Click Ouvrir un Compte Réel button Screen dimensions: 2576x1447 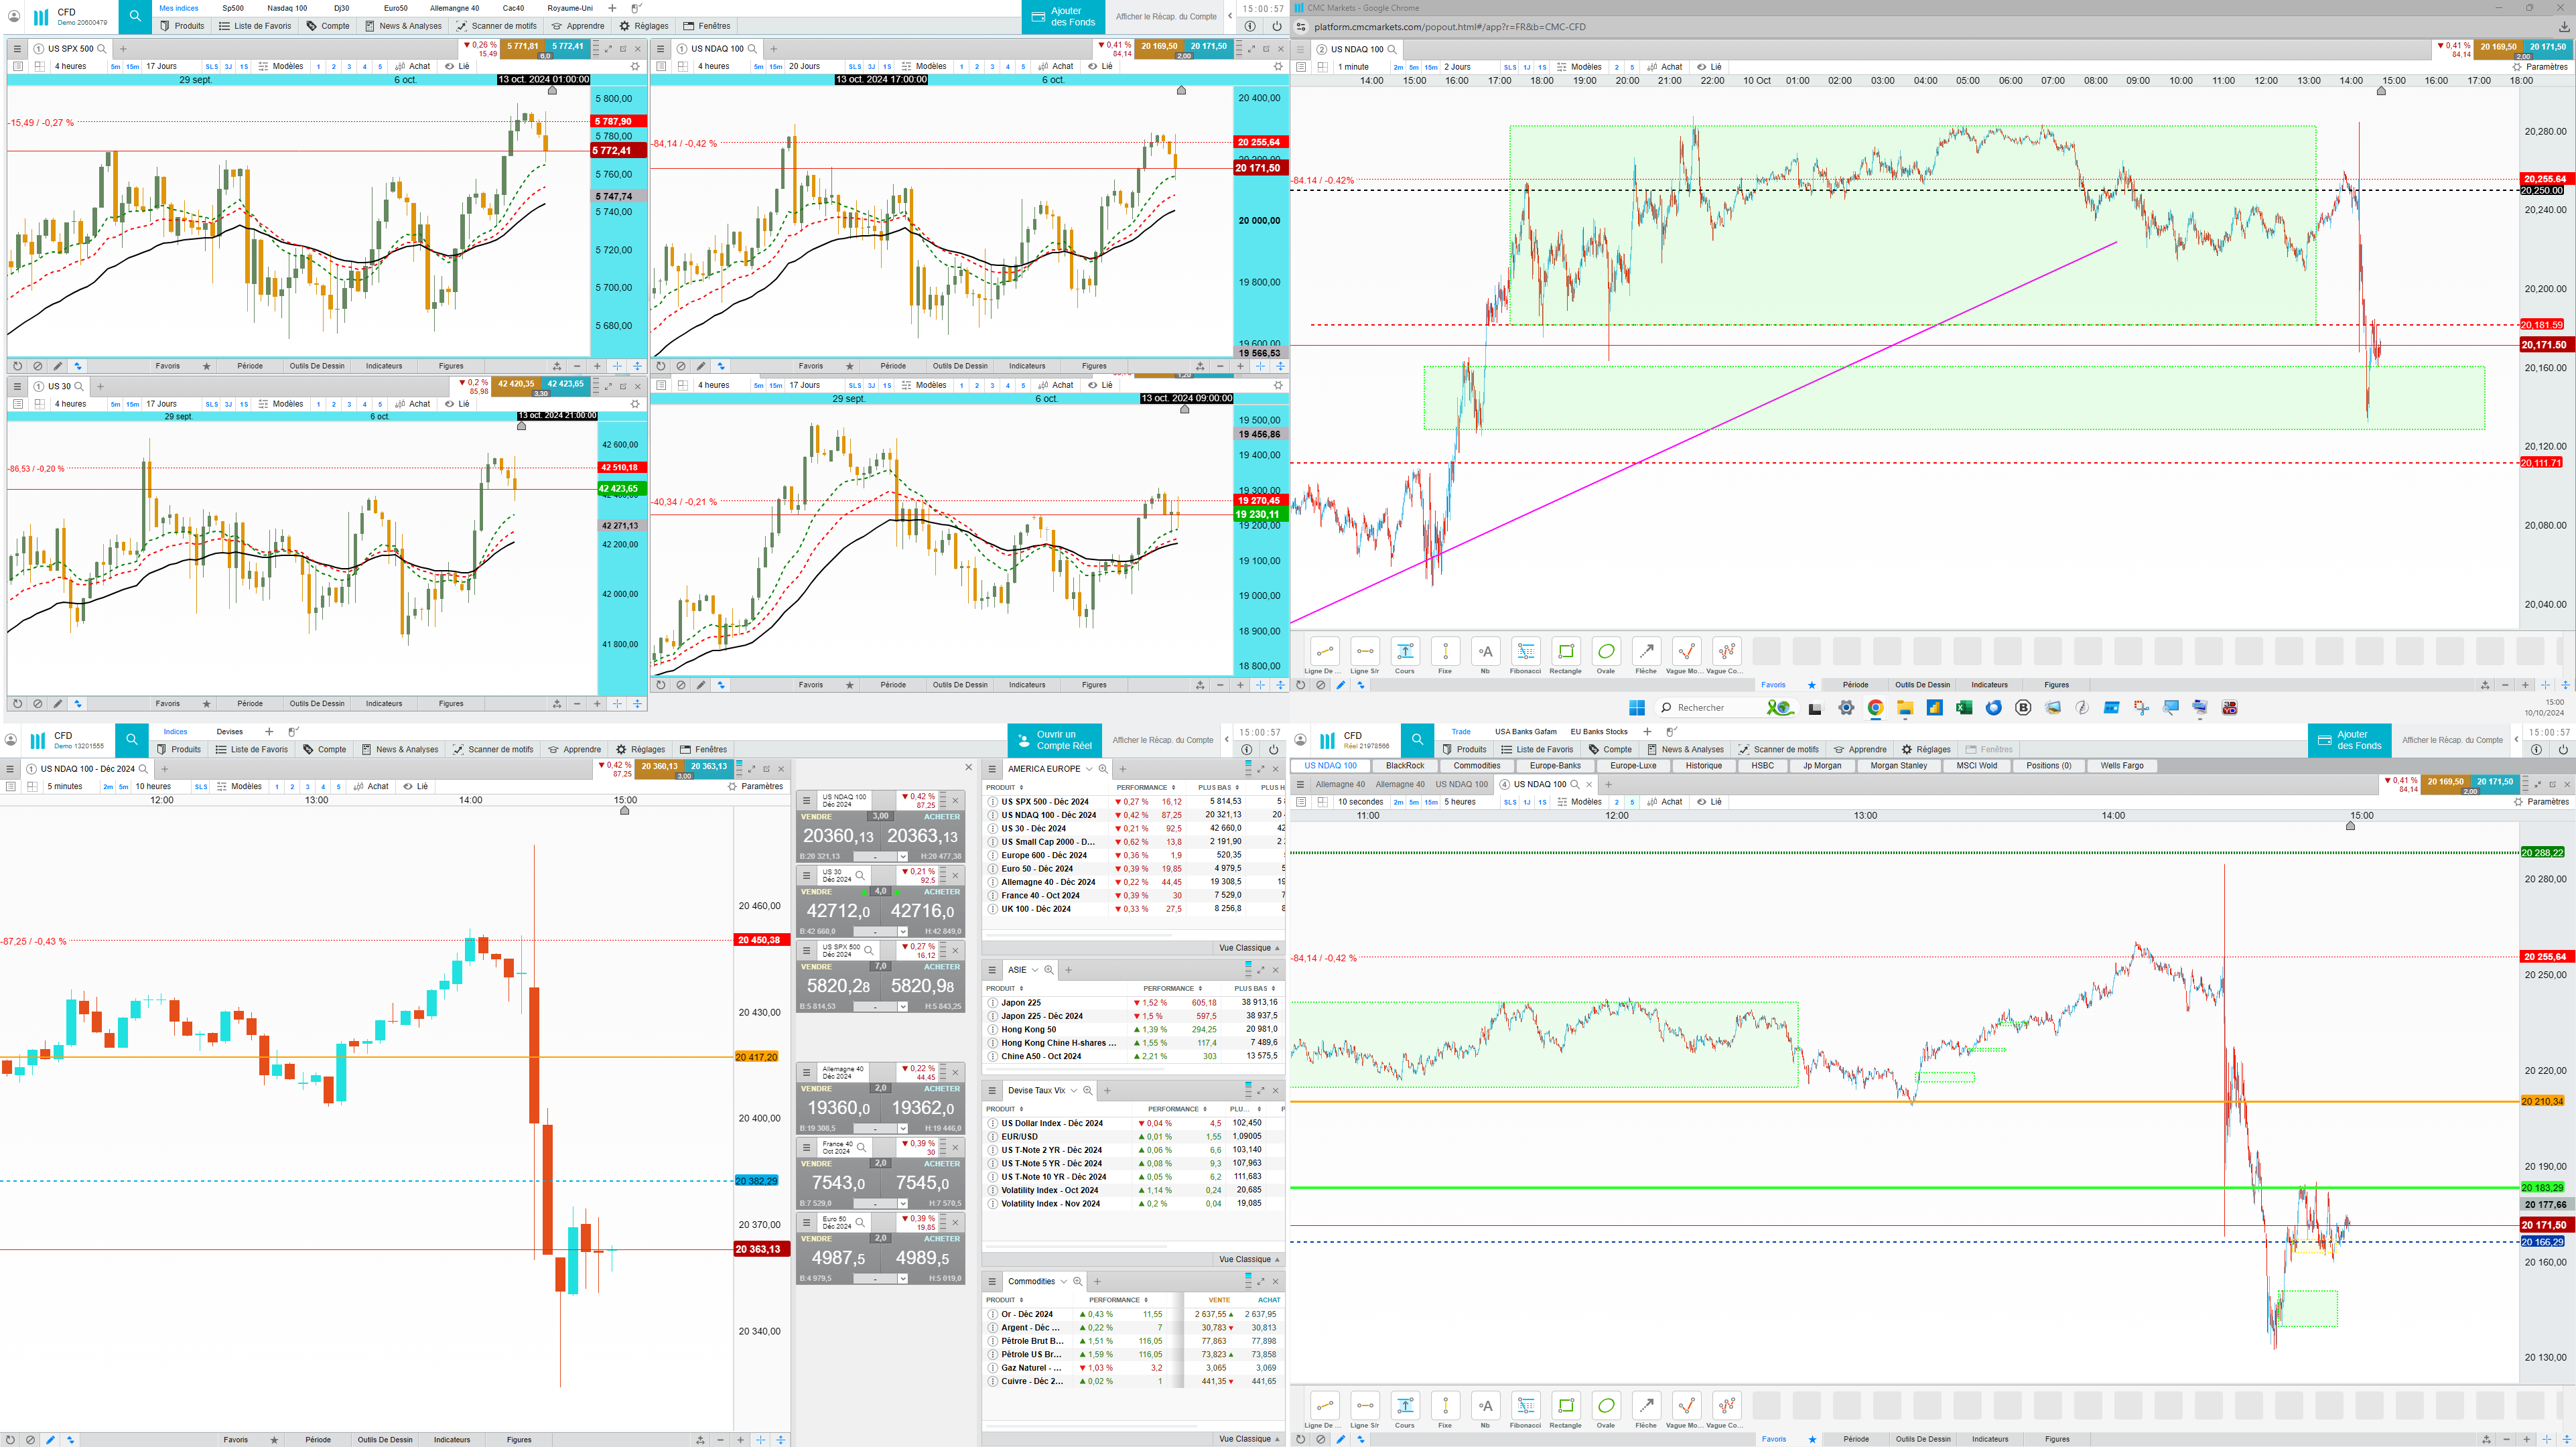(1054, 740)
